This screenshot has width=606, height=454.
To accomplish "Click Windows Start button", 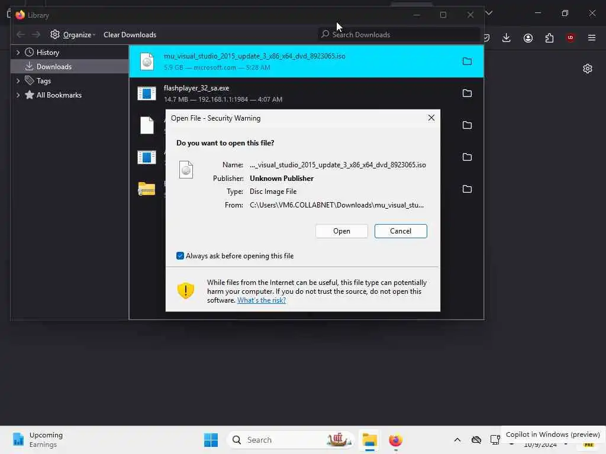I will click(x=211, y=440).
